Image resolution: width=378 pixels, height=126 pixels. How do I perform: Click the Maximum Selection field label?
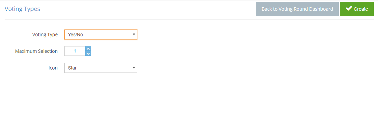click(x=36, y=51)
